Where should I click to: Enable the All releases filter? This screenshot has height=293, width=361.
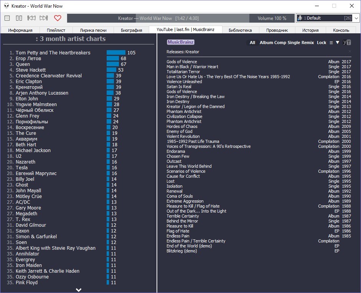click(252, 43)
